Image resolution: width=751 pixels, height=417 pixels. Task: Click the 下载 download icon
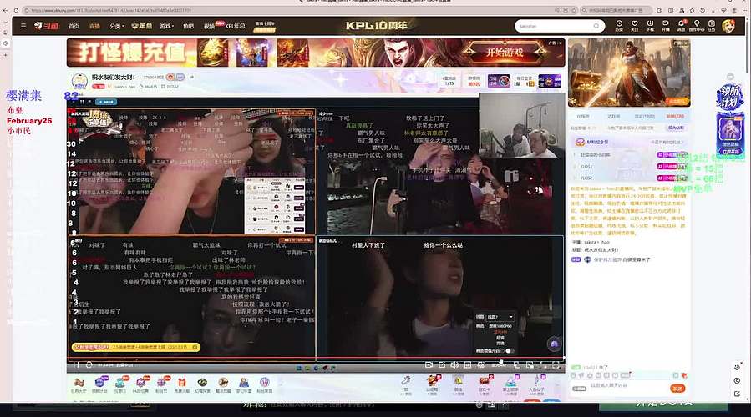[650, 26]
